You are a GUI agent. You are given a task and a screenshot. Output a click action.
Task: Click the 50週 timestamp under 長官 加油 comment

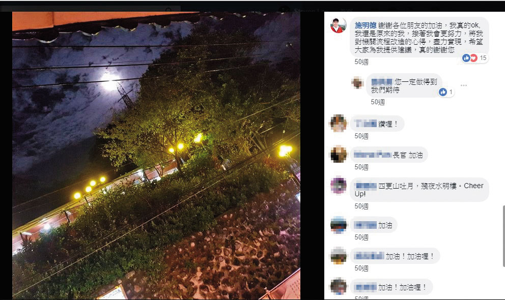(361, 167)
